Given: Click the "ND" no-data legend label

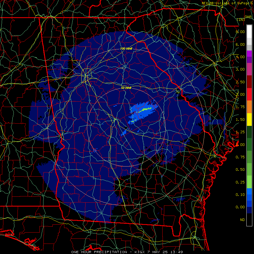Looking at the screenshot, I should click(x=242, y=220).
